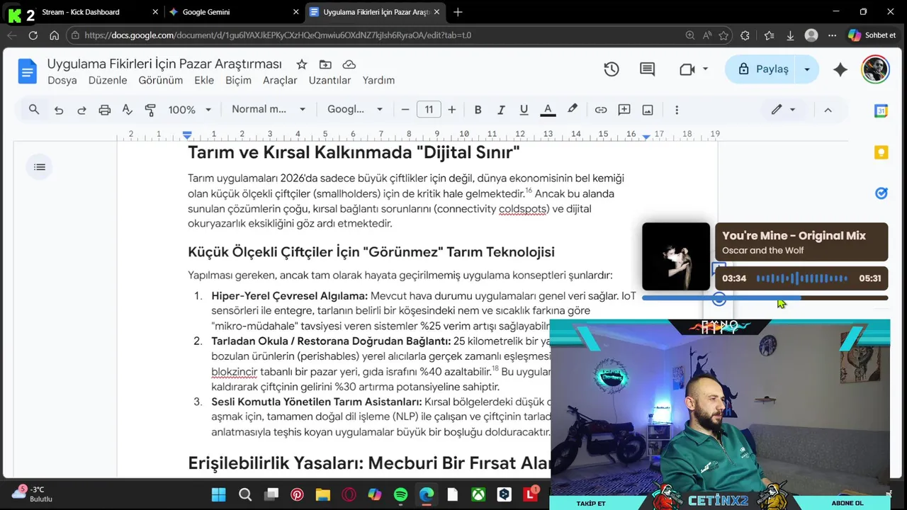
Task: Open the Google Docs home icon
Action: [x=28, y=72]
